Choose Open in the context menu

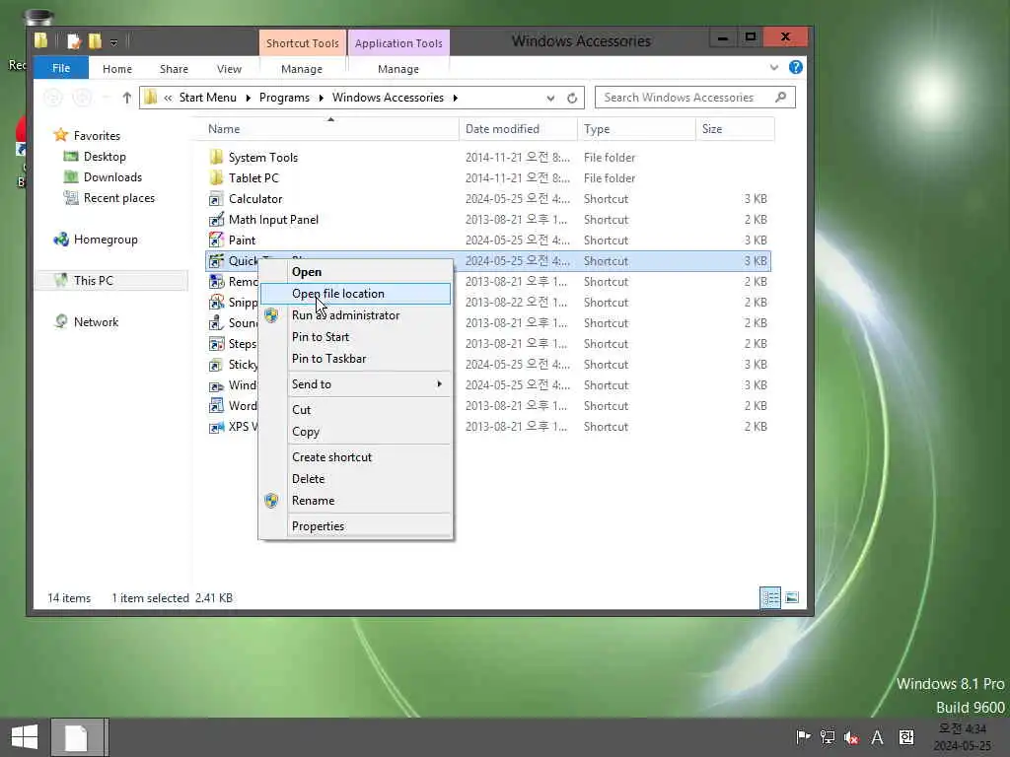coord(355,272)
